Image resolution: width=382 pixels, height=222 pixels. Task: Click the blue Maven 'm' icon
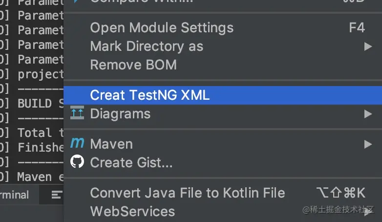(77, 143)
